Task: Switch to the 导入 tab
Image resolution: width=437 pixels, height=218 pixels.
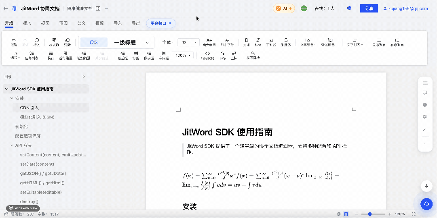Action: (118, 23)
